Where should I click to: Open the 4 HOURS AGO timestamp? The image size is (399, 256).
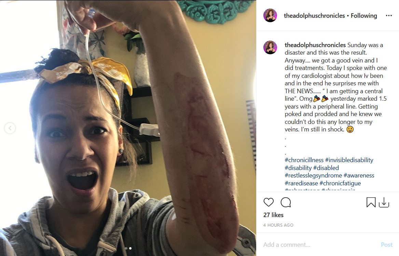(278, 225)
